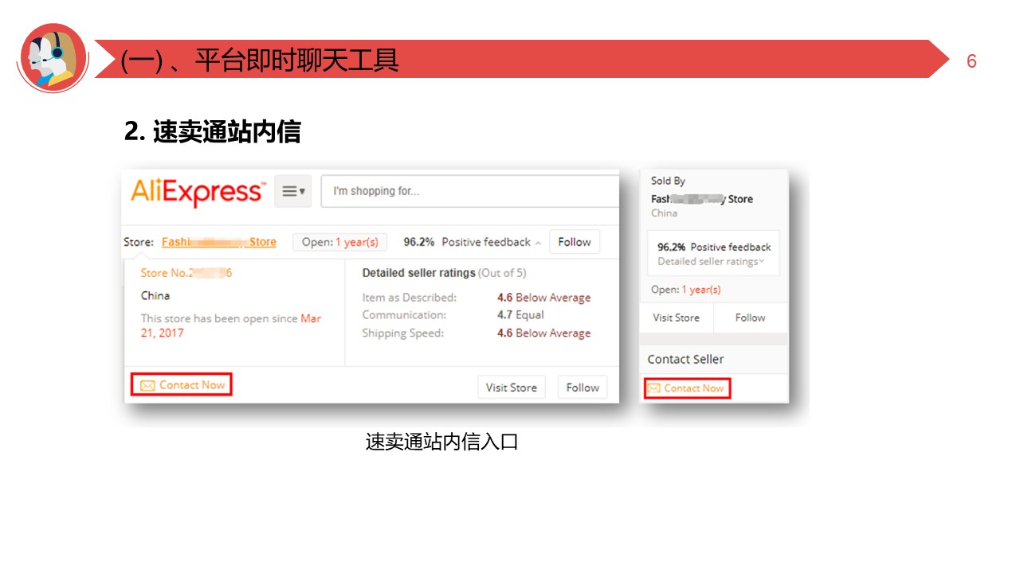Viewport: 1020px width, 573px height.
Task: Click Visit Store in the store popup
Action: click(512, 388)
